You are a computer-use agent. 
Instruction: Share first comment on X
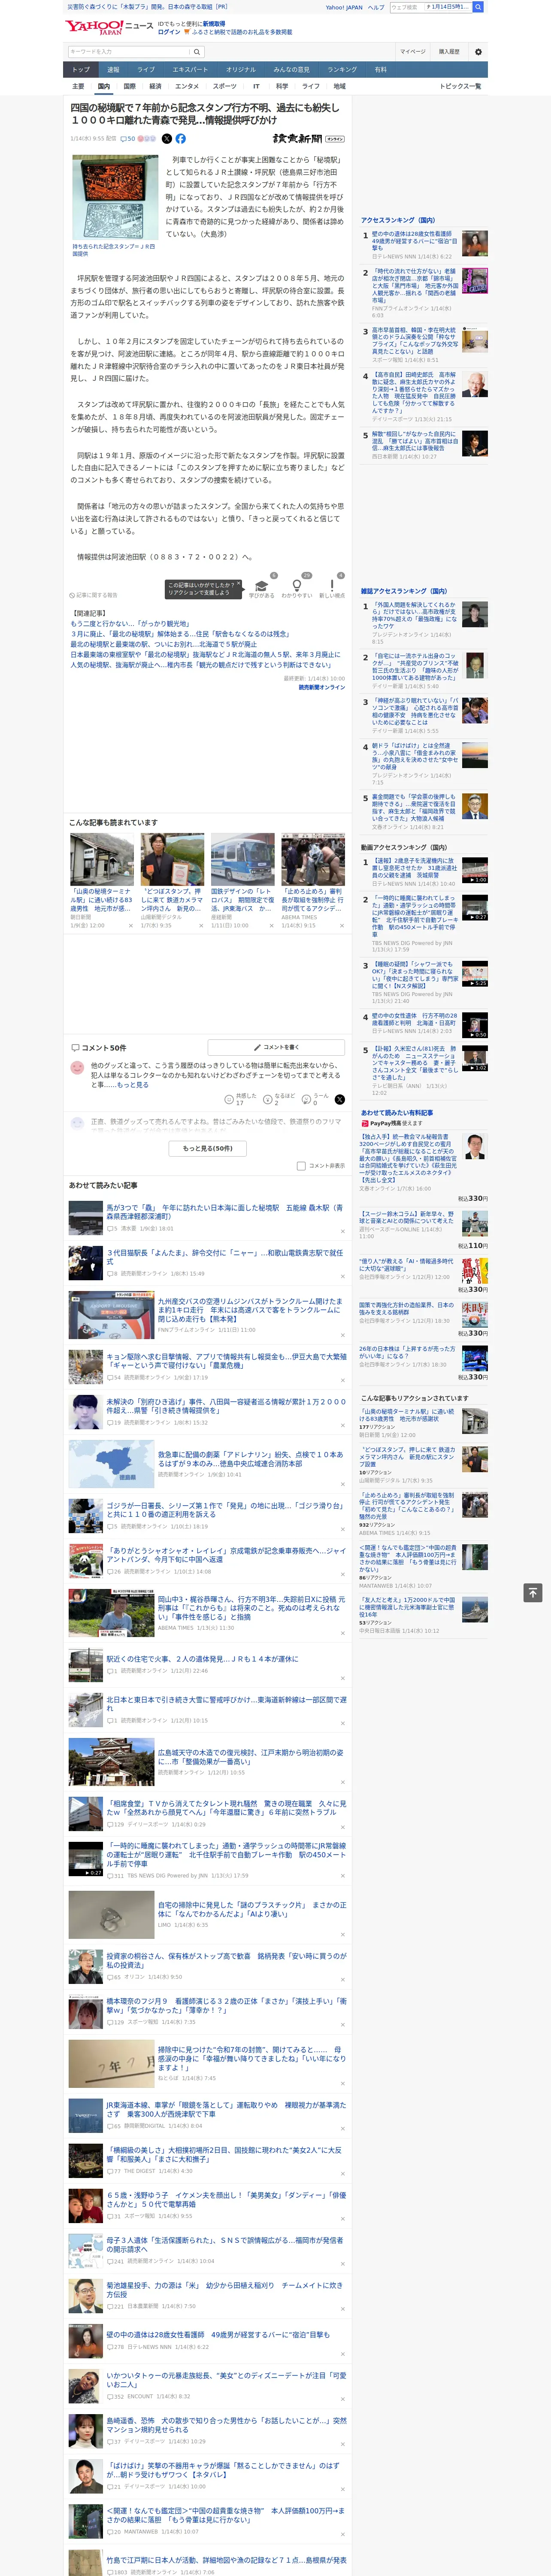pyautogui.click(x=340, y=1099)
